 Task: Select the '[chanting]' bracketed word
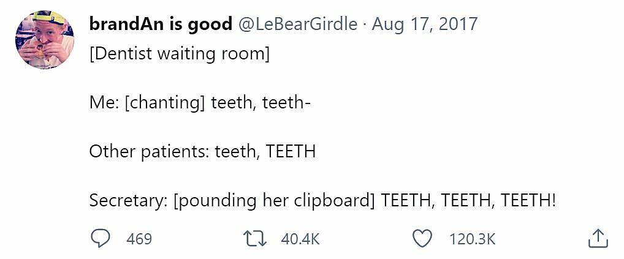tap(165, 103)
